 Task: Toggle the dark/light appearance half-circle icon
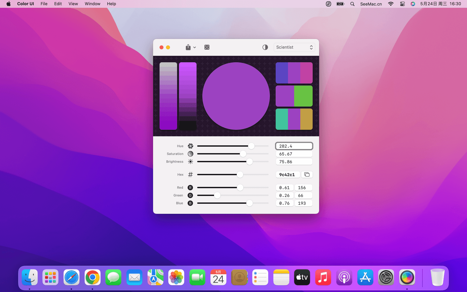click(265, 47)
